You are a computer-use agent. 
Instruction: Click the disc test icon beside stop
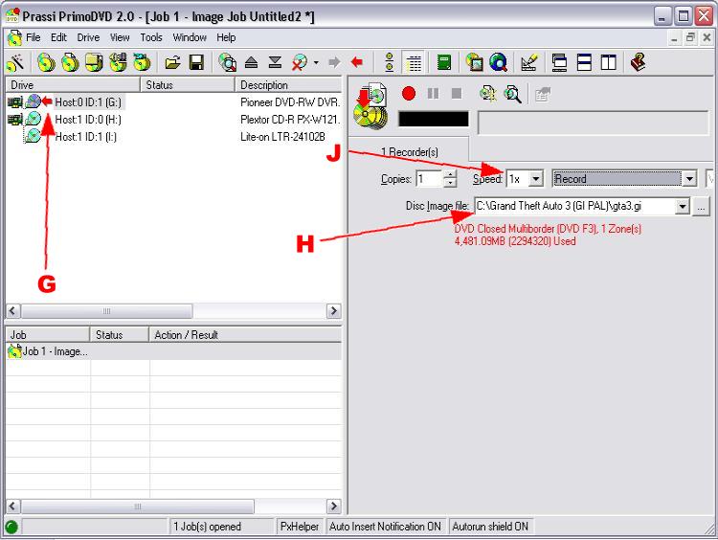(488, 94)
